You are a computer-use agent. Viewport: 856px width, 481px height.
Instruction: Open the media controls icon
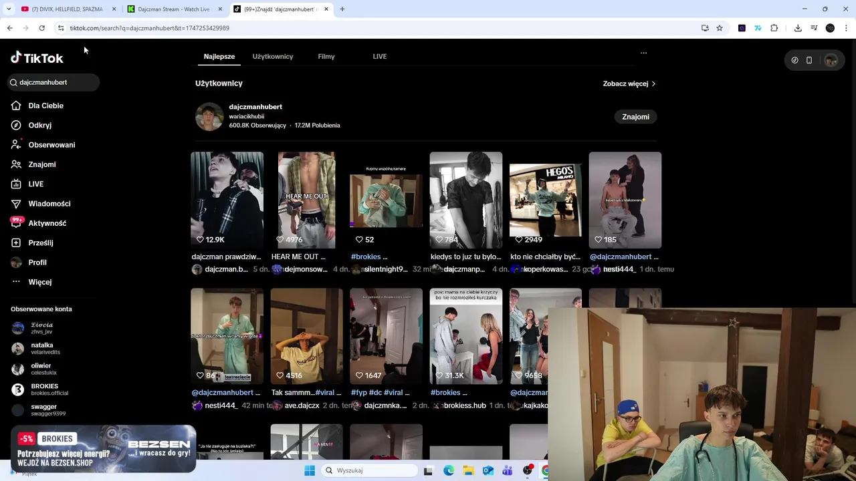coord(814,28)
